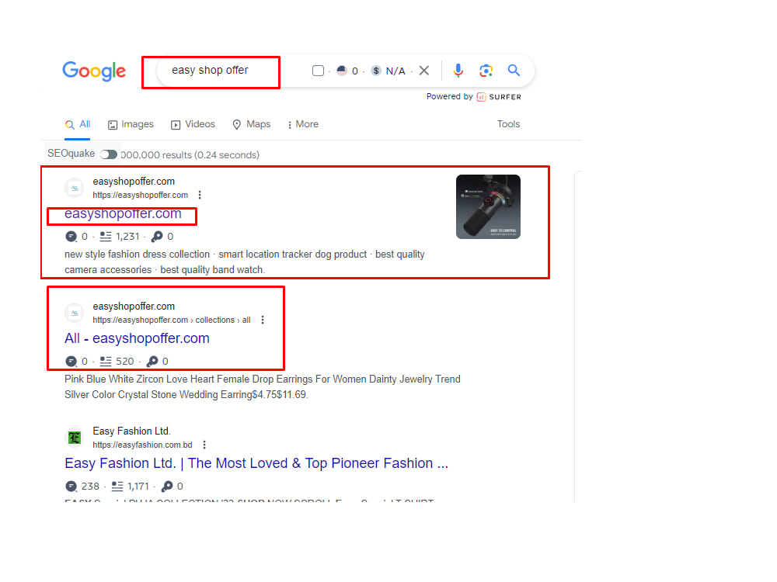777x582 pixels.
Task: Click the US flag search volume icon
Action: [x=342, y=71]
